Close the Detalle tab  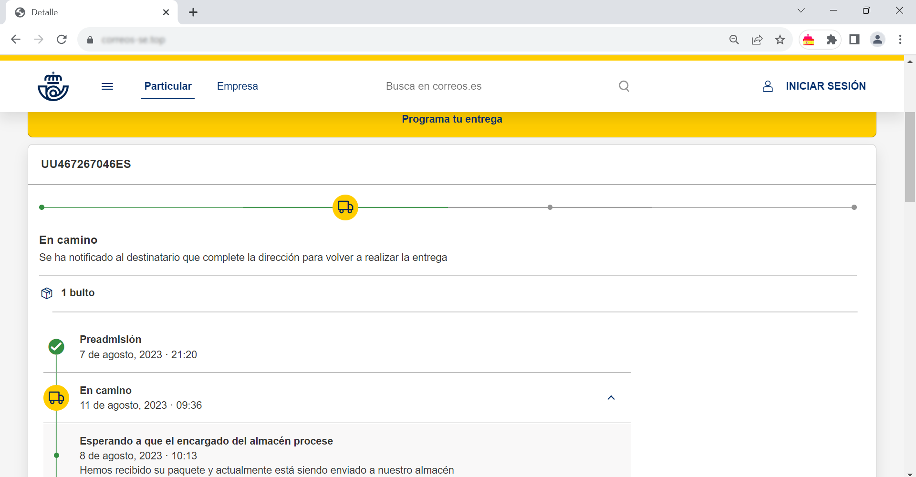(166, 12)
